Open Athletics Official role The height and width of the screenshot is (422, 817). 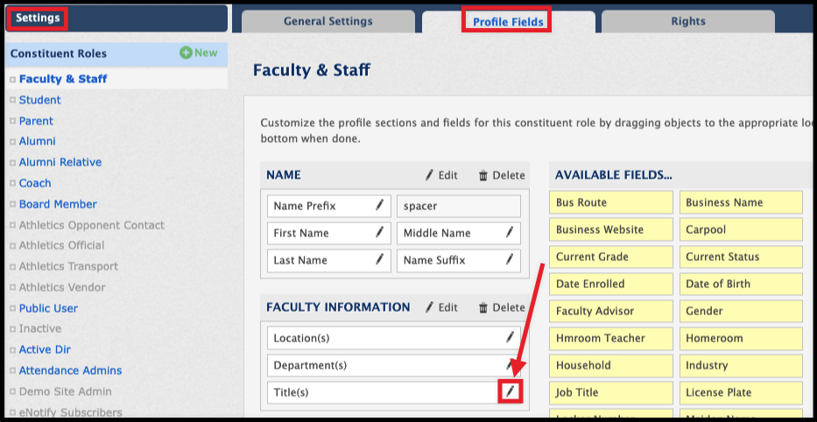61,245
